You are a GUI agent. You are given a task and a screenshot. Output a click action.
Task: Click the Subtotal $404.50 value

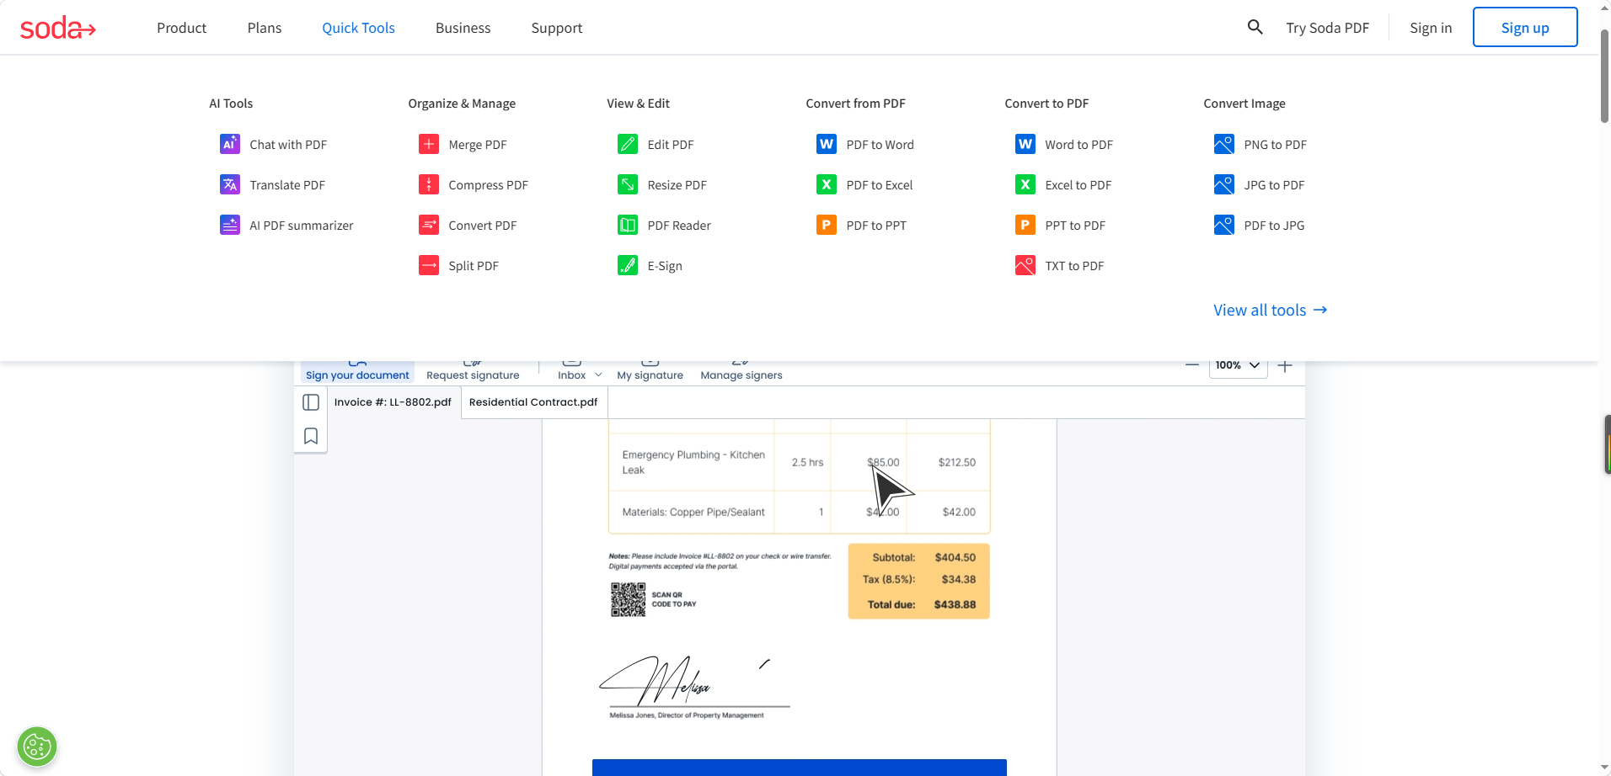pos(955,557)
